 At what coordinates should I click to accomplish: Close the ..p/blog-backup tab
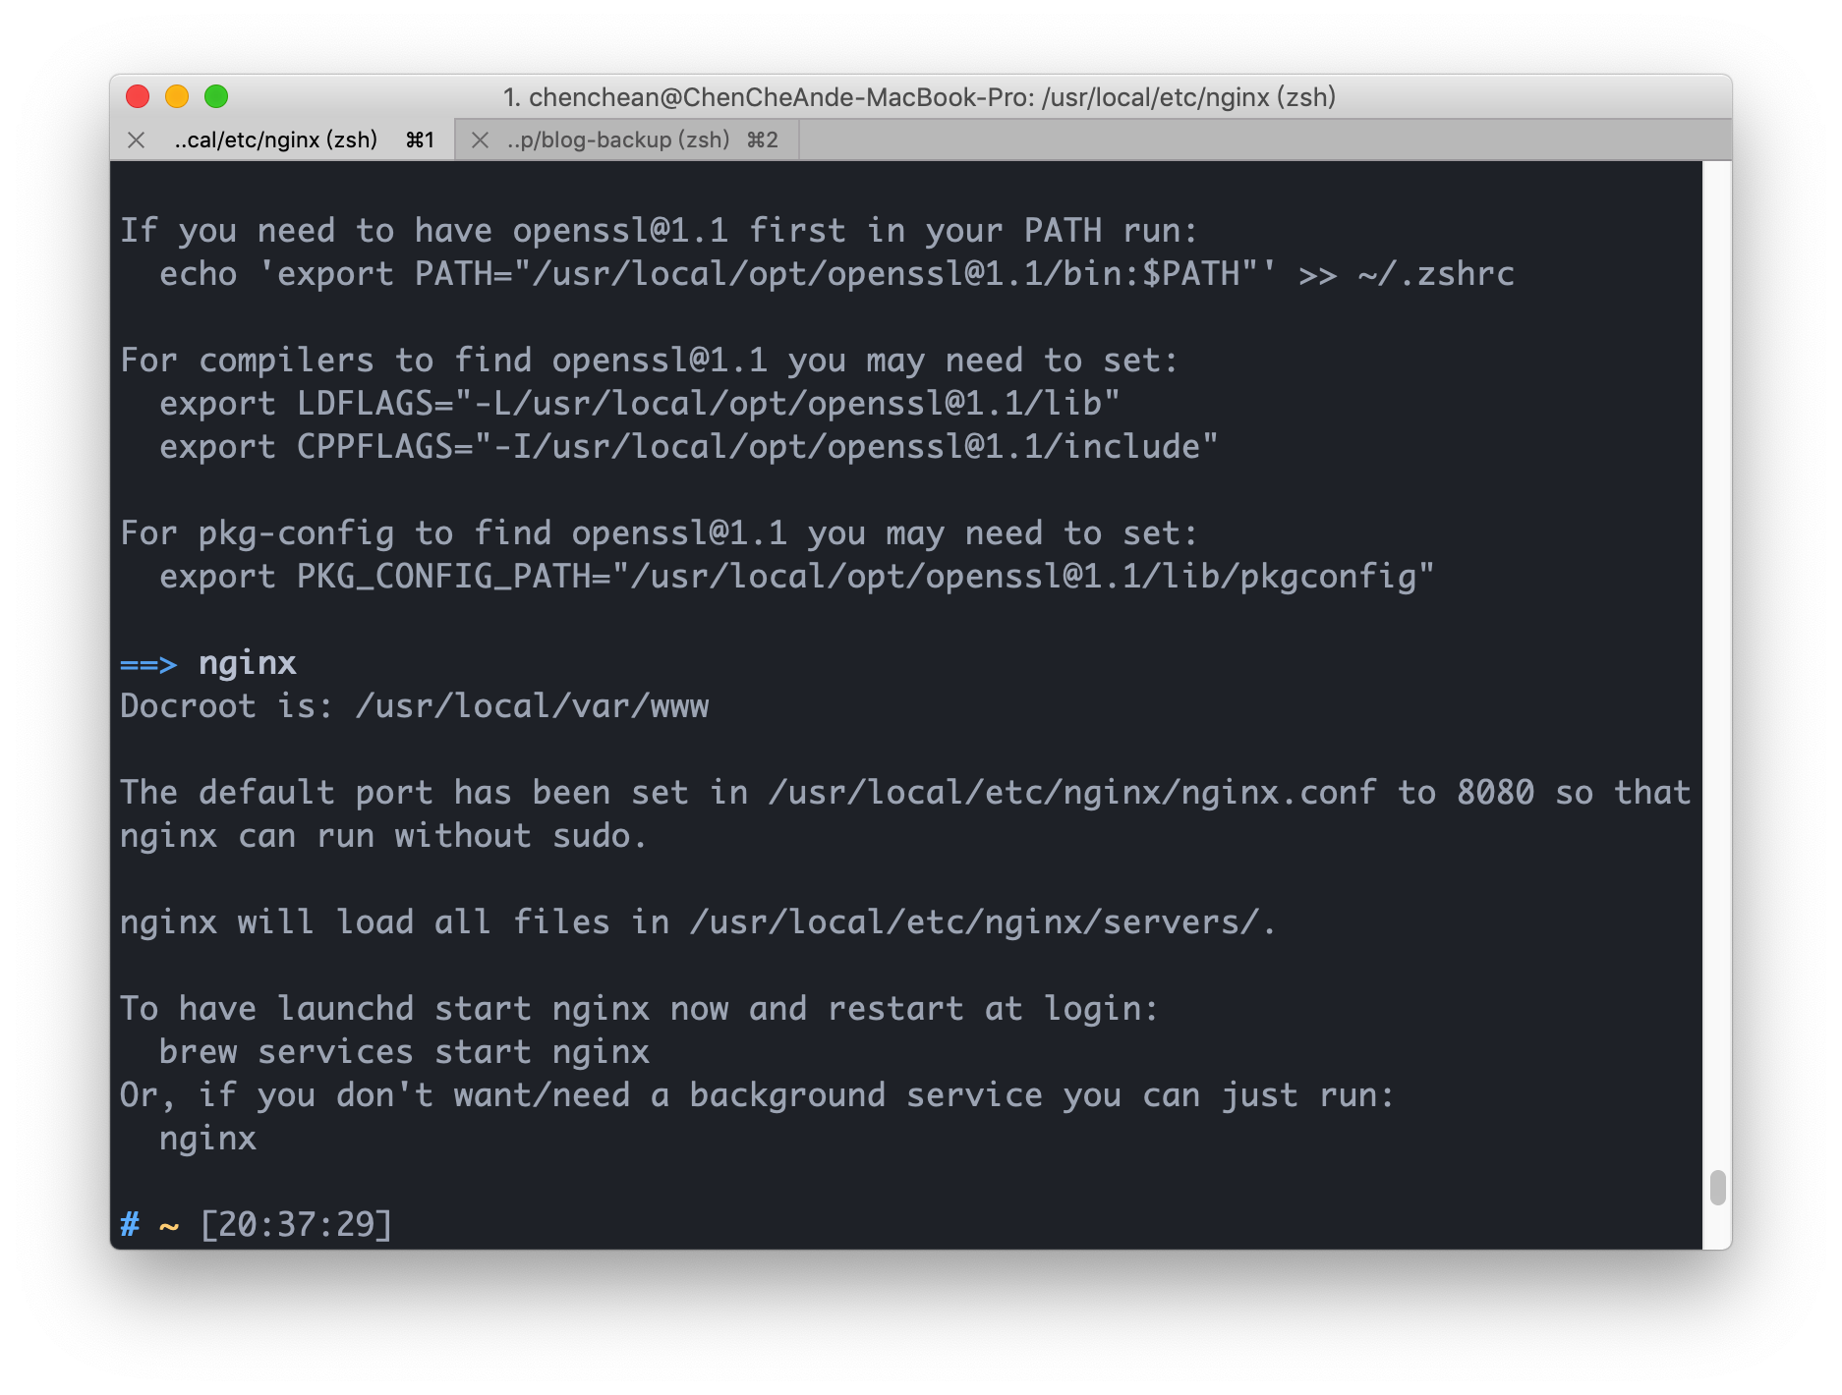(x=480, y=140)
